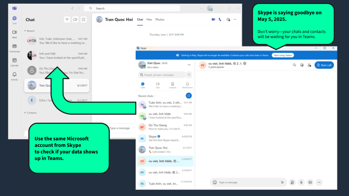Open more Skype message options
Viewport: 349px width, 196px height.
coord(319,183)
